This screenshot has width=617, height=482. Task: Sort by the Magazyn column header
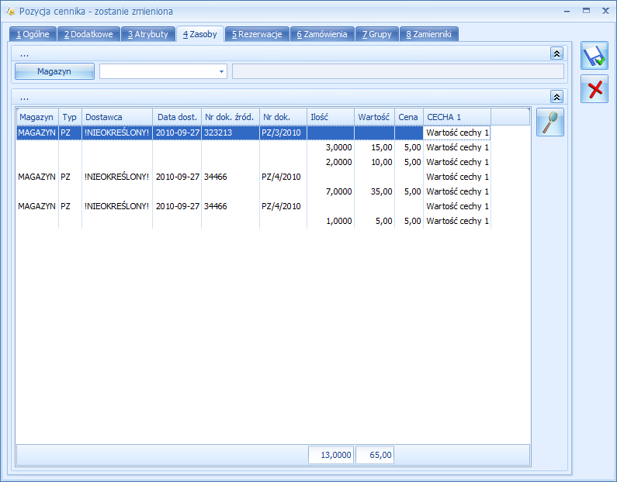pos(37,117)
